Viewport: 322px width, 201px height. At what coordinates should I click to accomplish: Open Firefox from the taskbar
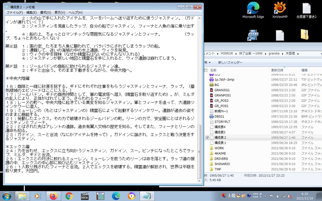[x=53, y=196]
